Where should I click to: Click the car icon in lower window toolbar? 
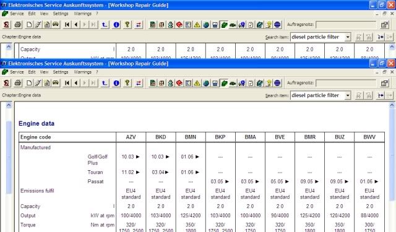(56, 83)
